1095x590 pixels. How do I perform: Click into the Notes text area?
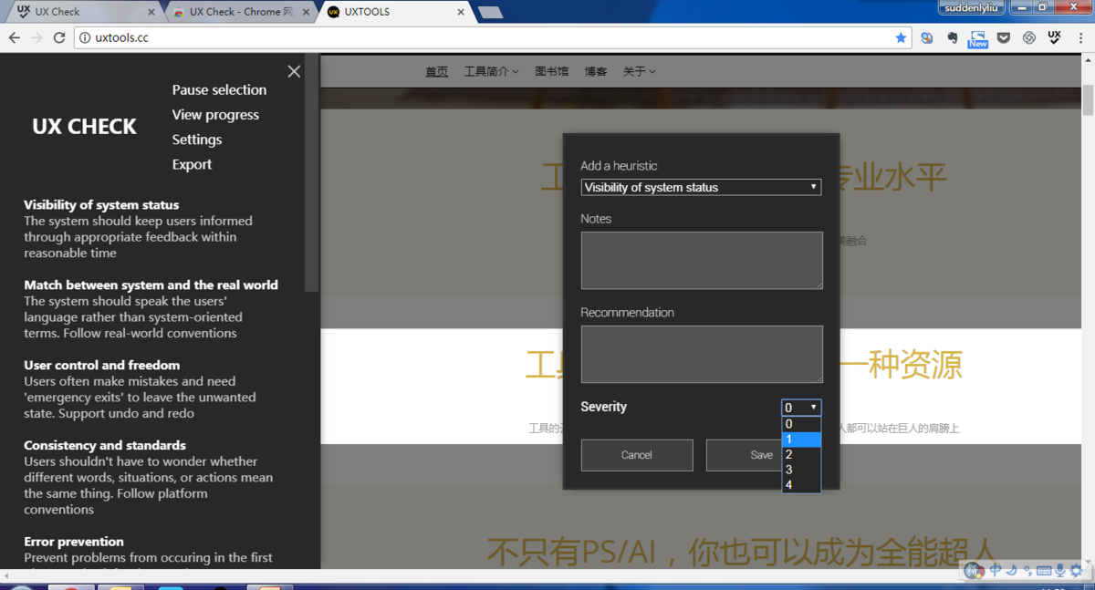pos(702,261)
